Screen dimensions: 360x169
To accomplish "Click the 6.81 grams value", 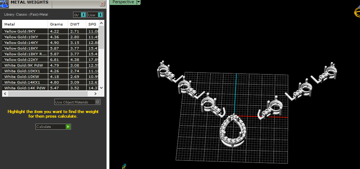I will [x=54, y=60].
